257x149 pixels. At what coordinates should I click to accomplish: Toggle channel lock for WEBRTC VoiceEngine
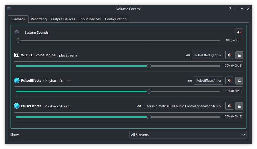(x=239, y=55)
